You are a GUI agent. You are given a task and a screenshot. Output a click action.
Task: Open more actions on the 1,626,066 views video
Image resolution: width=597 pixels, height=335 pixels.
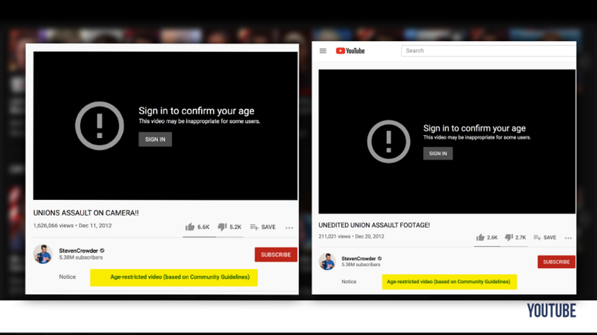pos(289,227)
